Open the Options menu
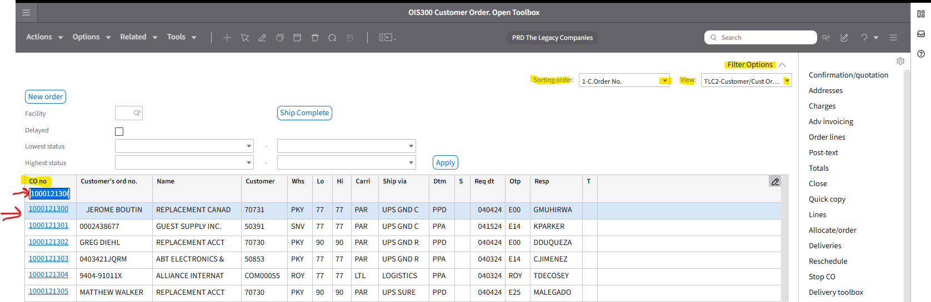Screen dimensions: 931x302 [x=92, y=37]
